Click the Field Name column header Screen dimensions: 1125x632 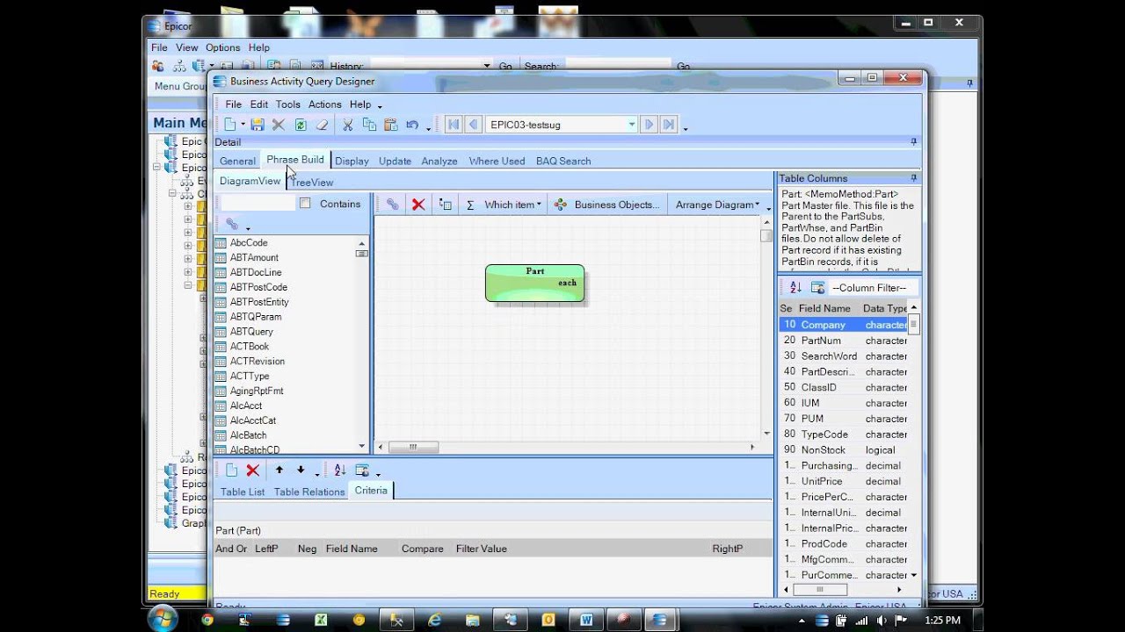coord(824,308)
